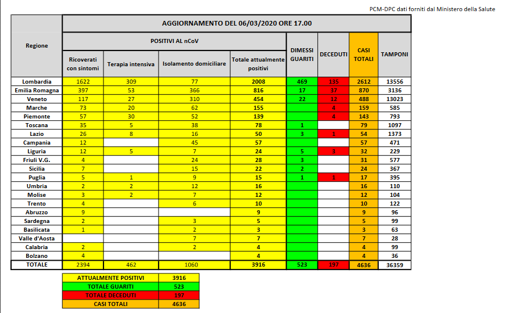505x313 pixels.
Task: Click Veneto's total positives value 454
Action: coord(258,99)
